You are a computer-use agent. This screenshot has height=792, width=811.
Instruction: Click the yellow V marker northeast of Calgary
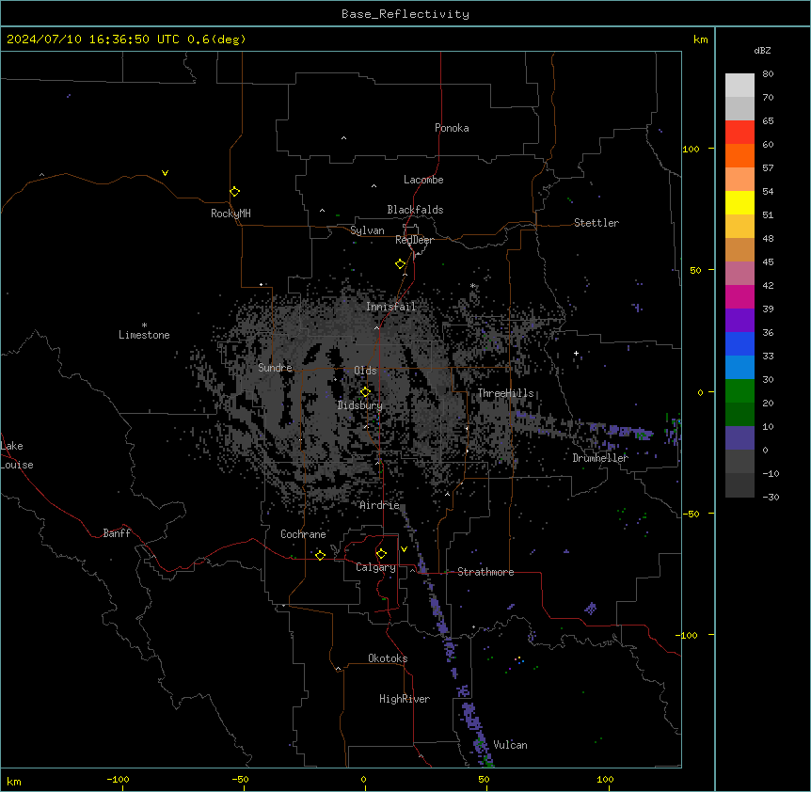pos(404,549)
